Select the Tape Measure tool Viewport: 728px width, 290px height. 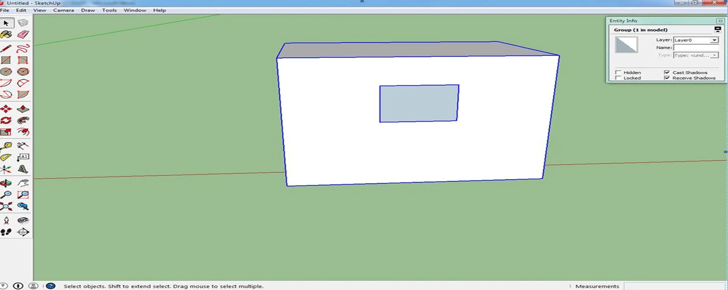tap(6, 146)
